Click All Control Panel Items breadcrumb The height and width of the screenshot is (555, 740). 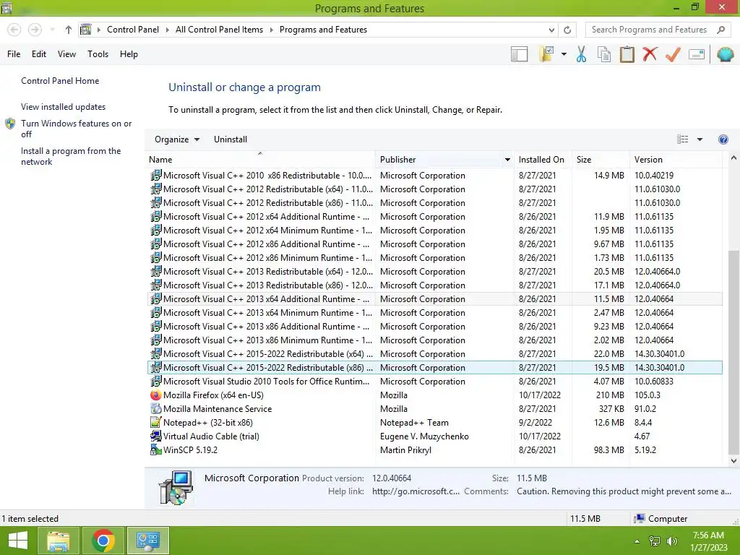(219, 30)
